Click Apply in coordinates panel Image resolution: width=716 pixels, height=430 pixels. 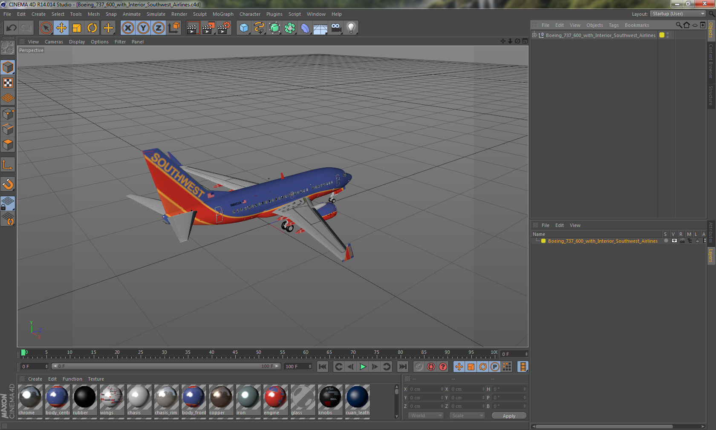509,416
